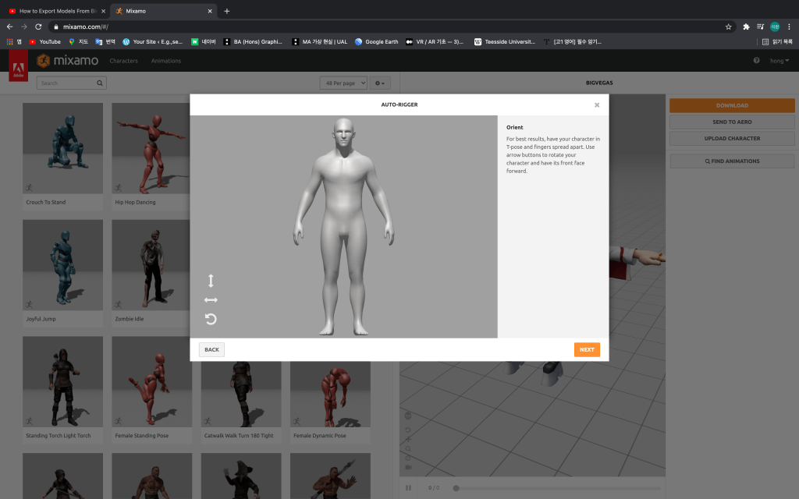Pause the animation playback
This screenshot has height=499, width=799.
point(408,488)
